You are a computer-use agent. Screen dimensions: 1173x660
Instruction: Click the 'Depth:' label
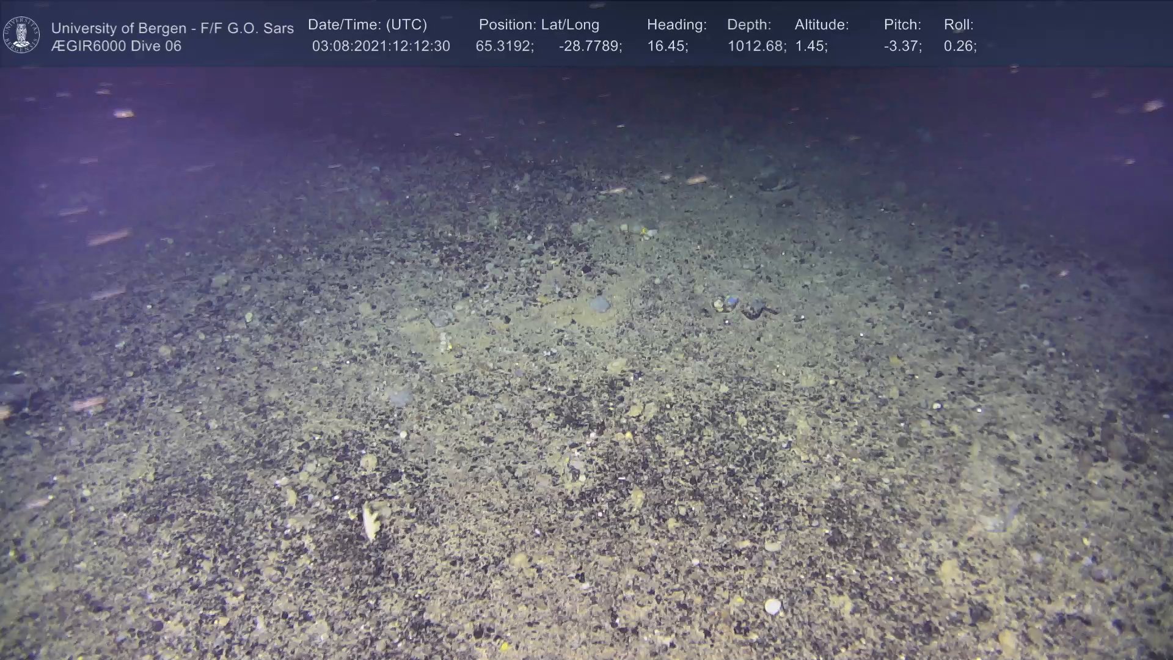tap(748, 25)
